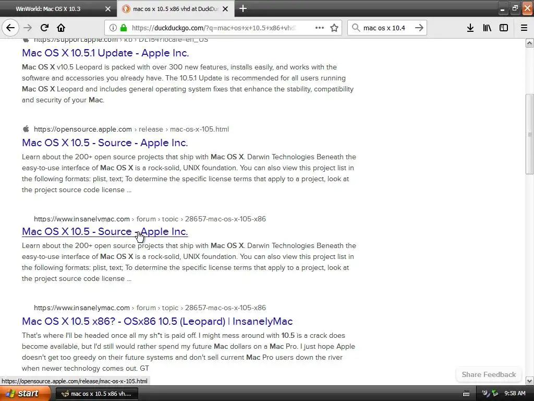
Task: Bookmark this page with the star
Action: tap(334, 28)
